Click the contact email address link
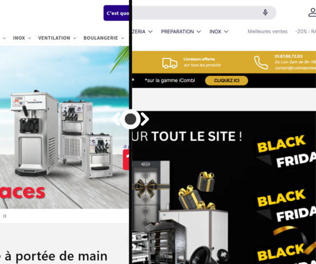 295,68
